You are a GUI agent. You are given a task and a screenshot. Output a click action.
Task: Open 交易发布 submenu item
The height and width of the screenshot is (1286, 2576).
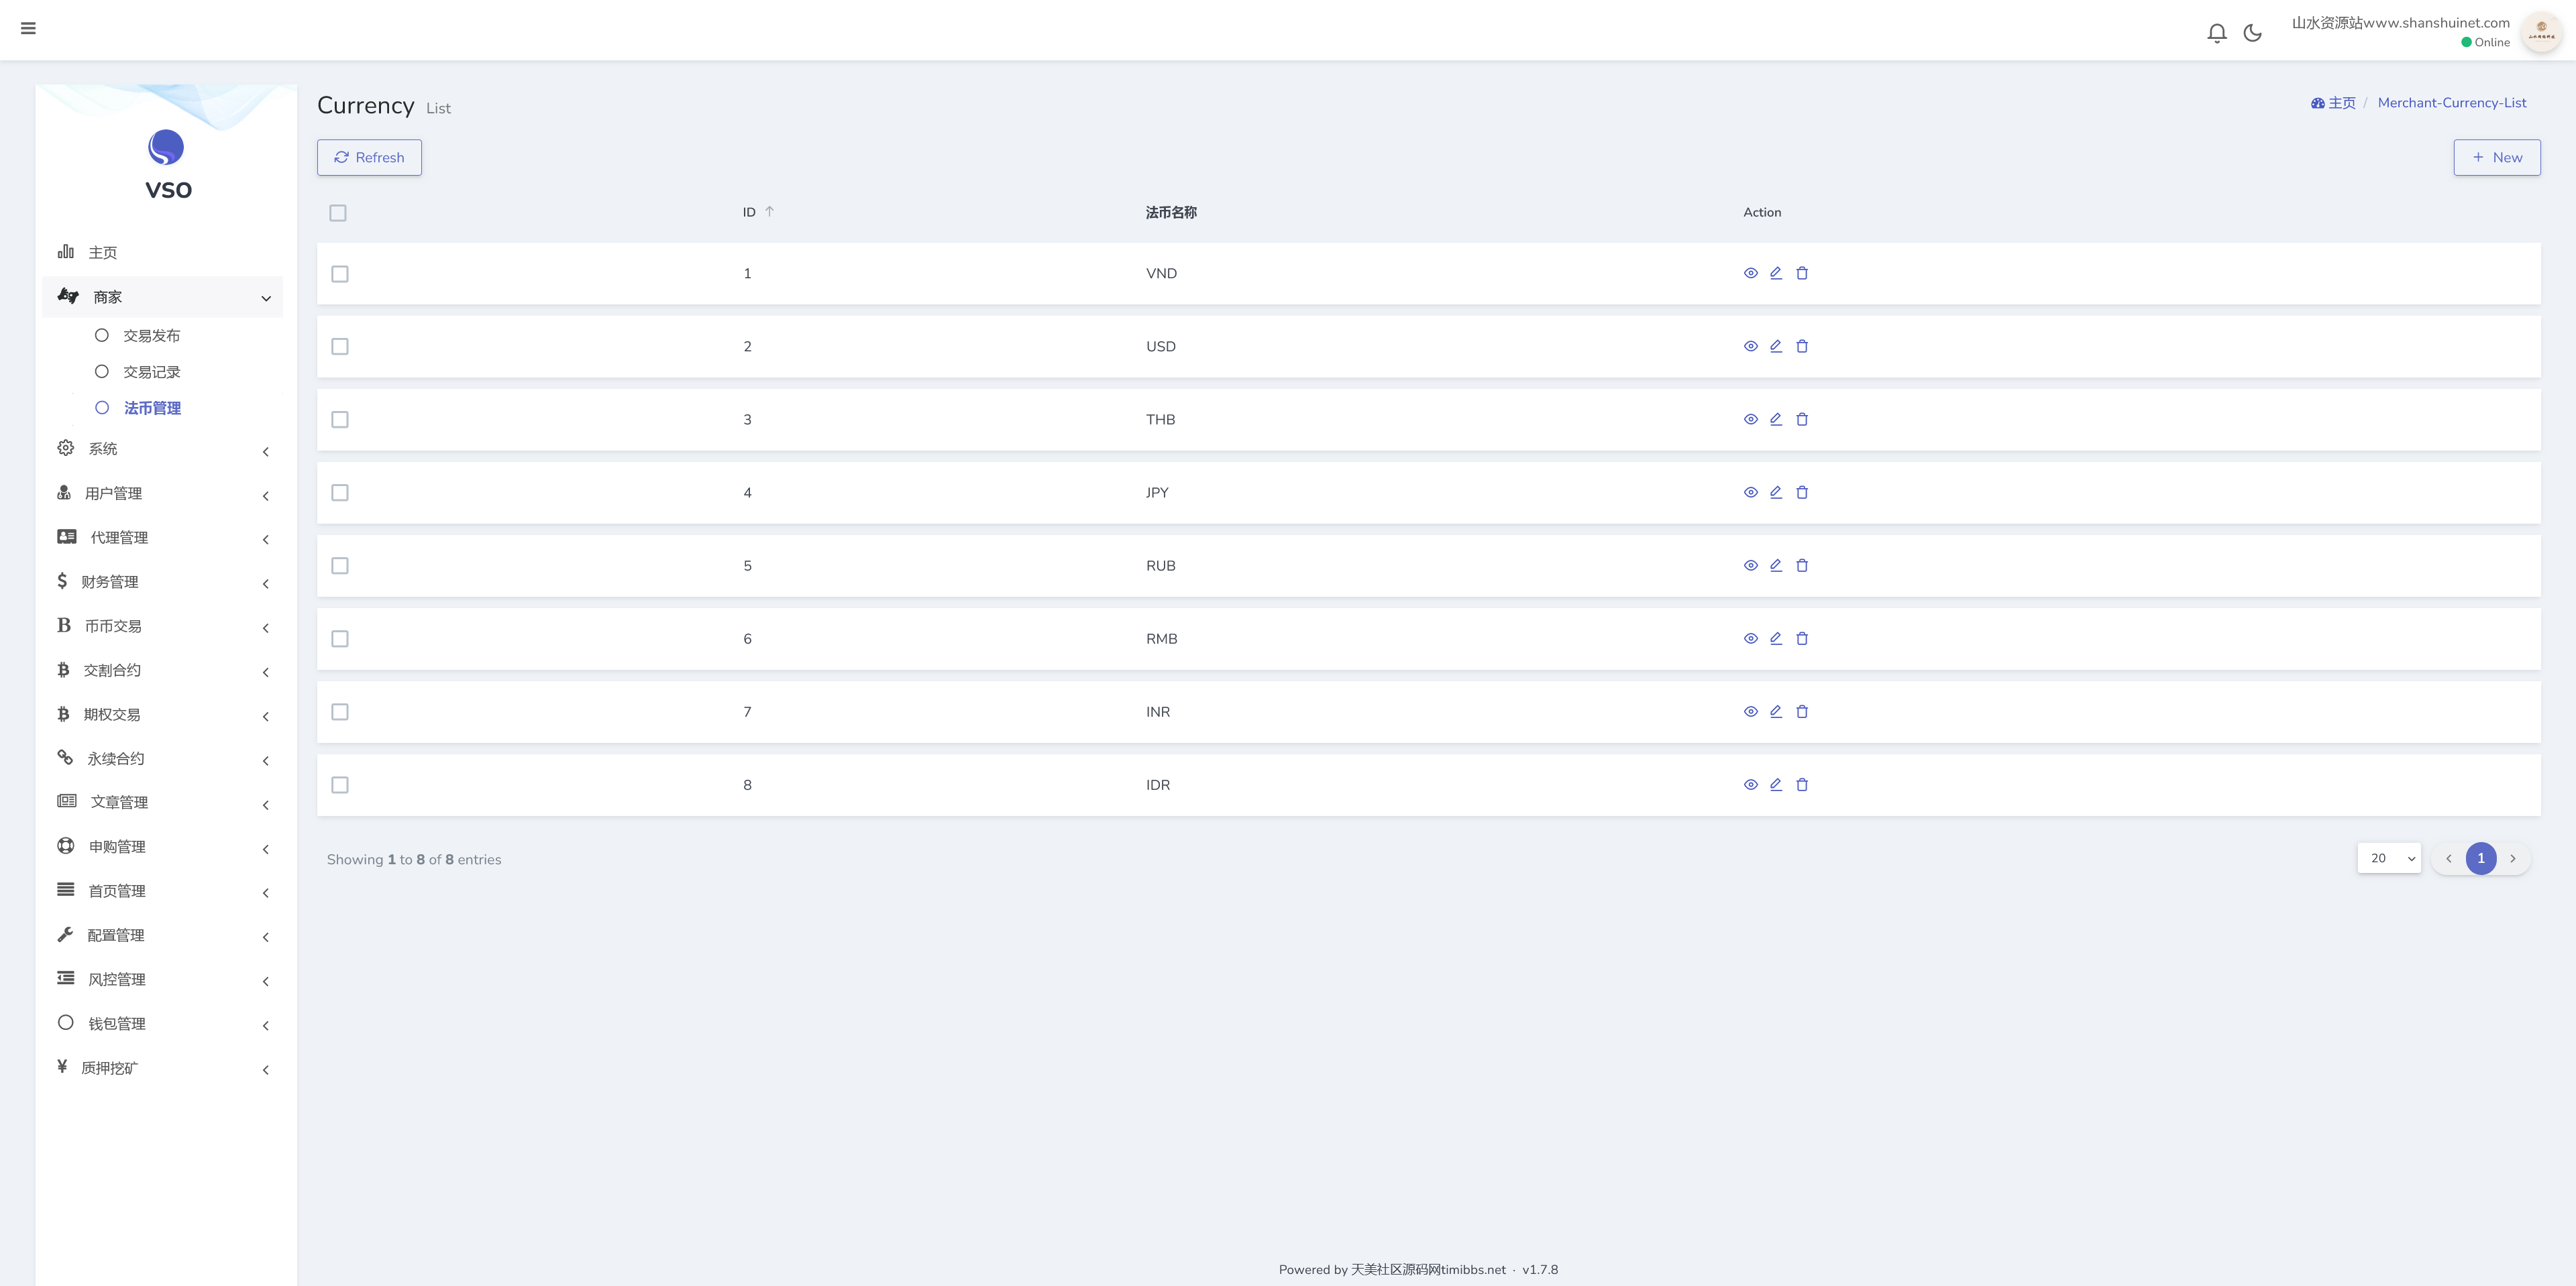pos(151,336)
